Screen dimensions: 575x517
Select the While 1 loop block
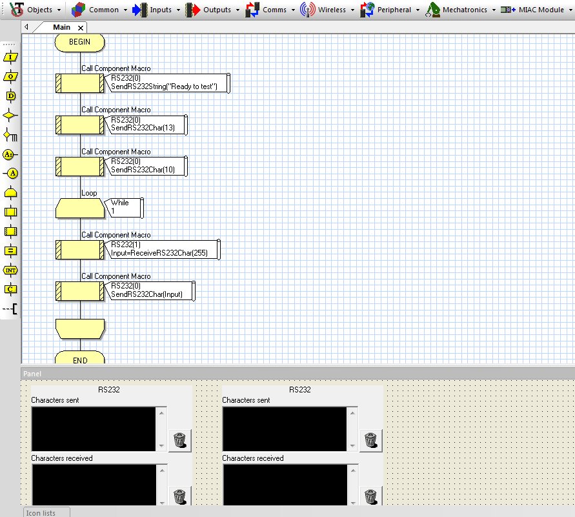click(x=79, y=208)
